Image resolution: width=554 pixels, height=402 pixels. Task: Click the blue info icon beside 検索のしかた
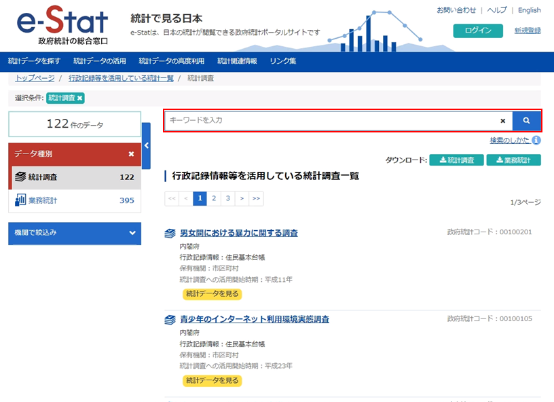(x=536, y=141)
